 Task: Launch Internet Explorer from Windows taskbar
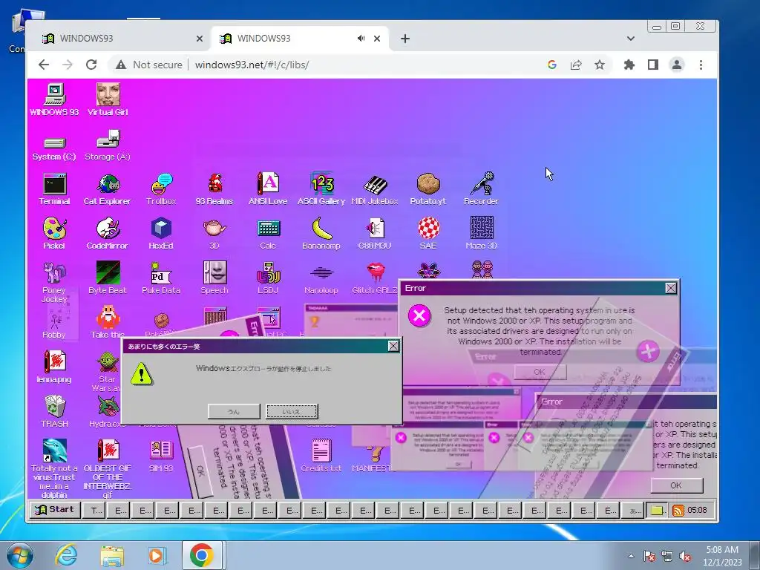click(x=66, y=555)
